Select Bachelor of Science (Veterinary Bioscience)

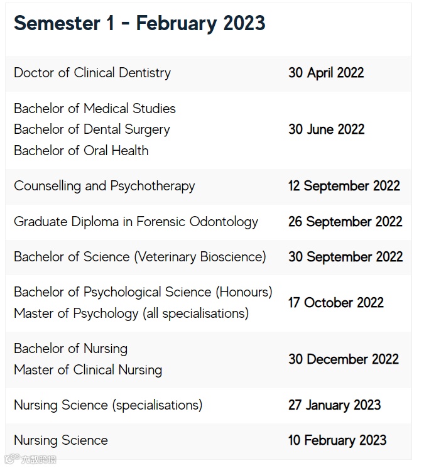click(139, 257)
